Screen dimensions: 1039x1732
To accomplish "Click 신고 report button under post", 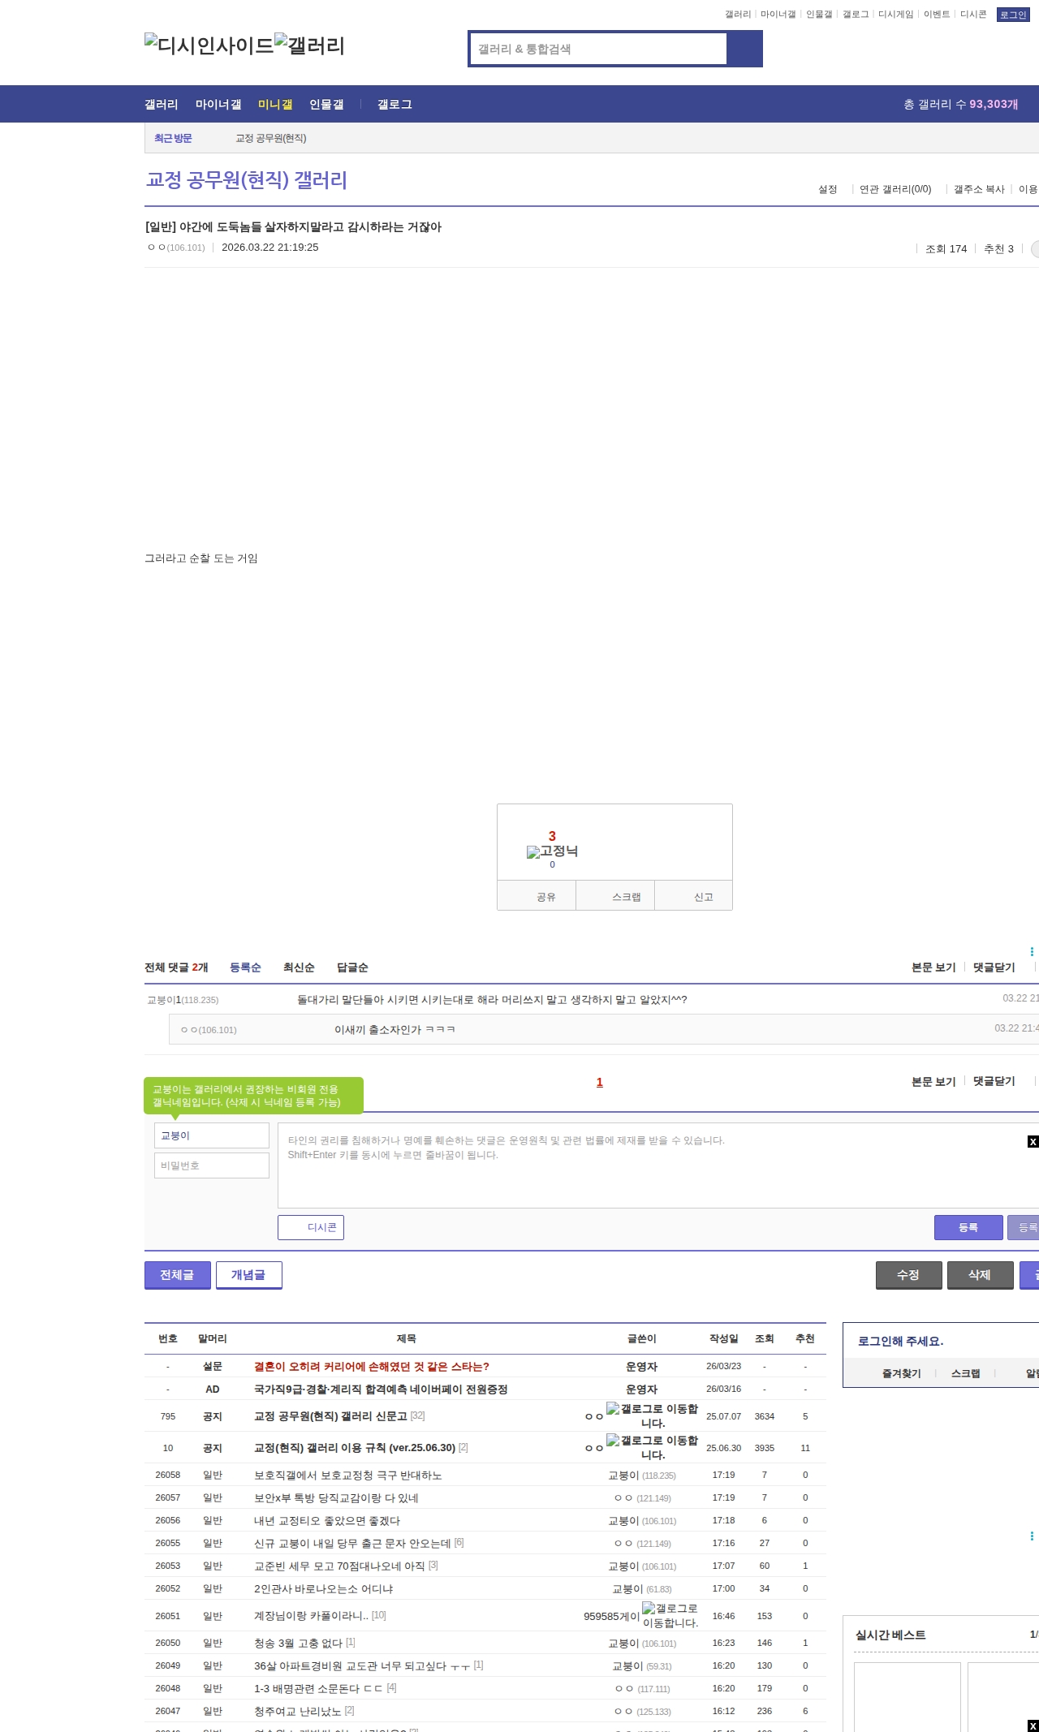I will 694,896.
